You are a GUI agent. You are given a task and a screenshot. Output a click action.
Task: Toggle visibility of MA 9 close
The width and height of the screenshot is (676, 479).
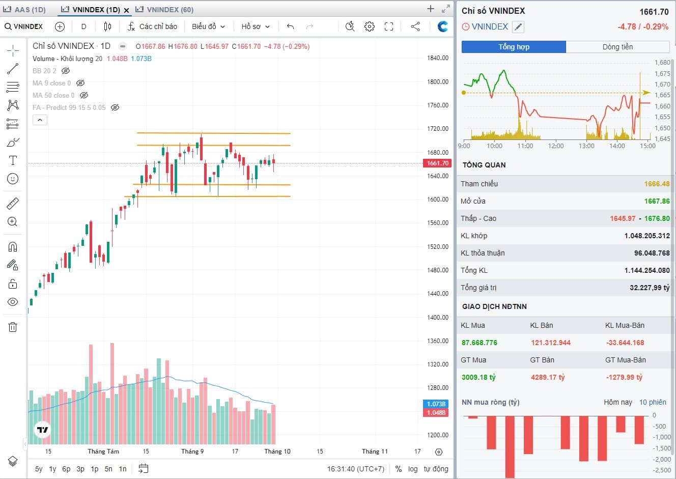[80, 83]
